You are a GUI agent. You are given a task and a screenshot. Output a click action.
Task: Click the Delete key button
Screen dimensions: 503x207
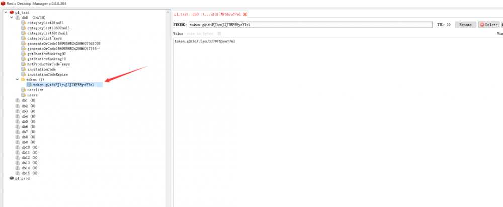pos(488,25)
